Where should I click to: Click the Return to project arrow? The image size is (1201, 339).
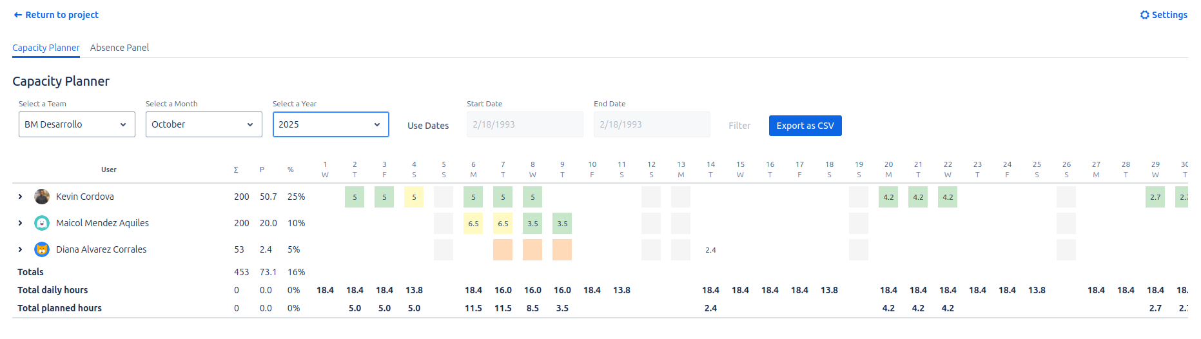pyautogui.click(x=18, y=15)
